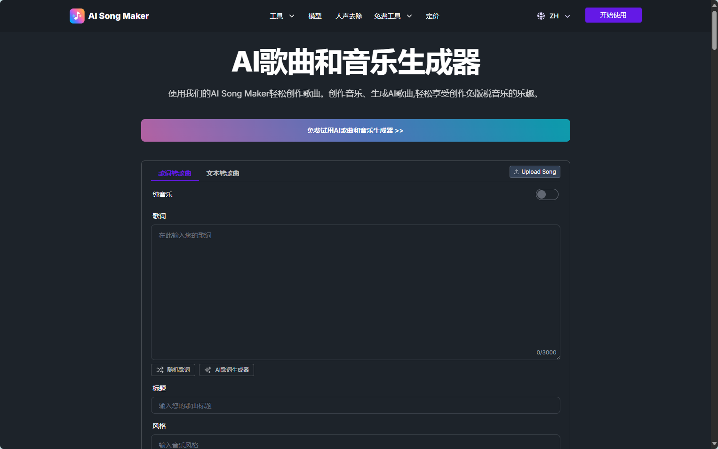This screenshot has height=449, width=718.
Task: Click the 风格 field label
Action: pos(159,426)
